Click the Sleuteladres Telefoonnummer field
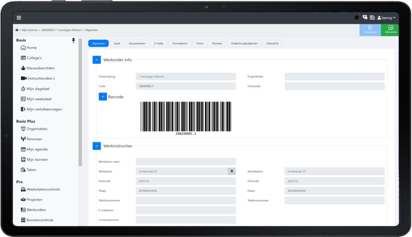Viewport: 412px width, 237px height. point(334,201)
